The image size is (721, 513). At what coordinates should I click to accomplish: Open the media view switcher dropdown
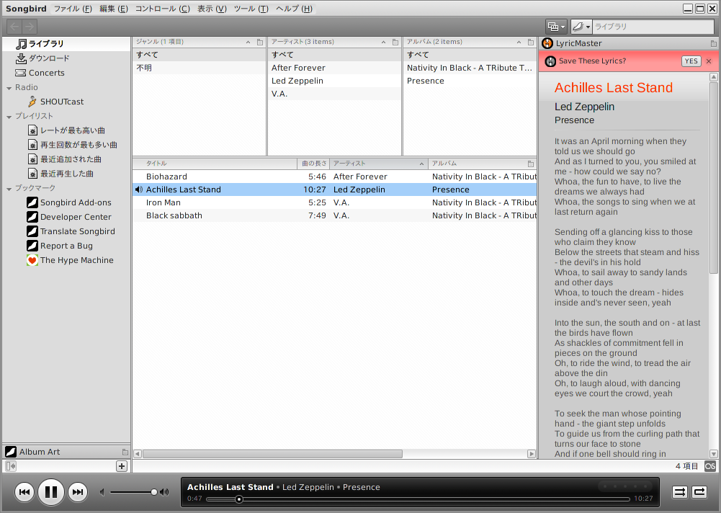[556, 27]
